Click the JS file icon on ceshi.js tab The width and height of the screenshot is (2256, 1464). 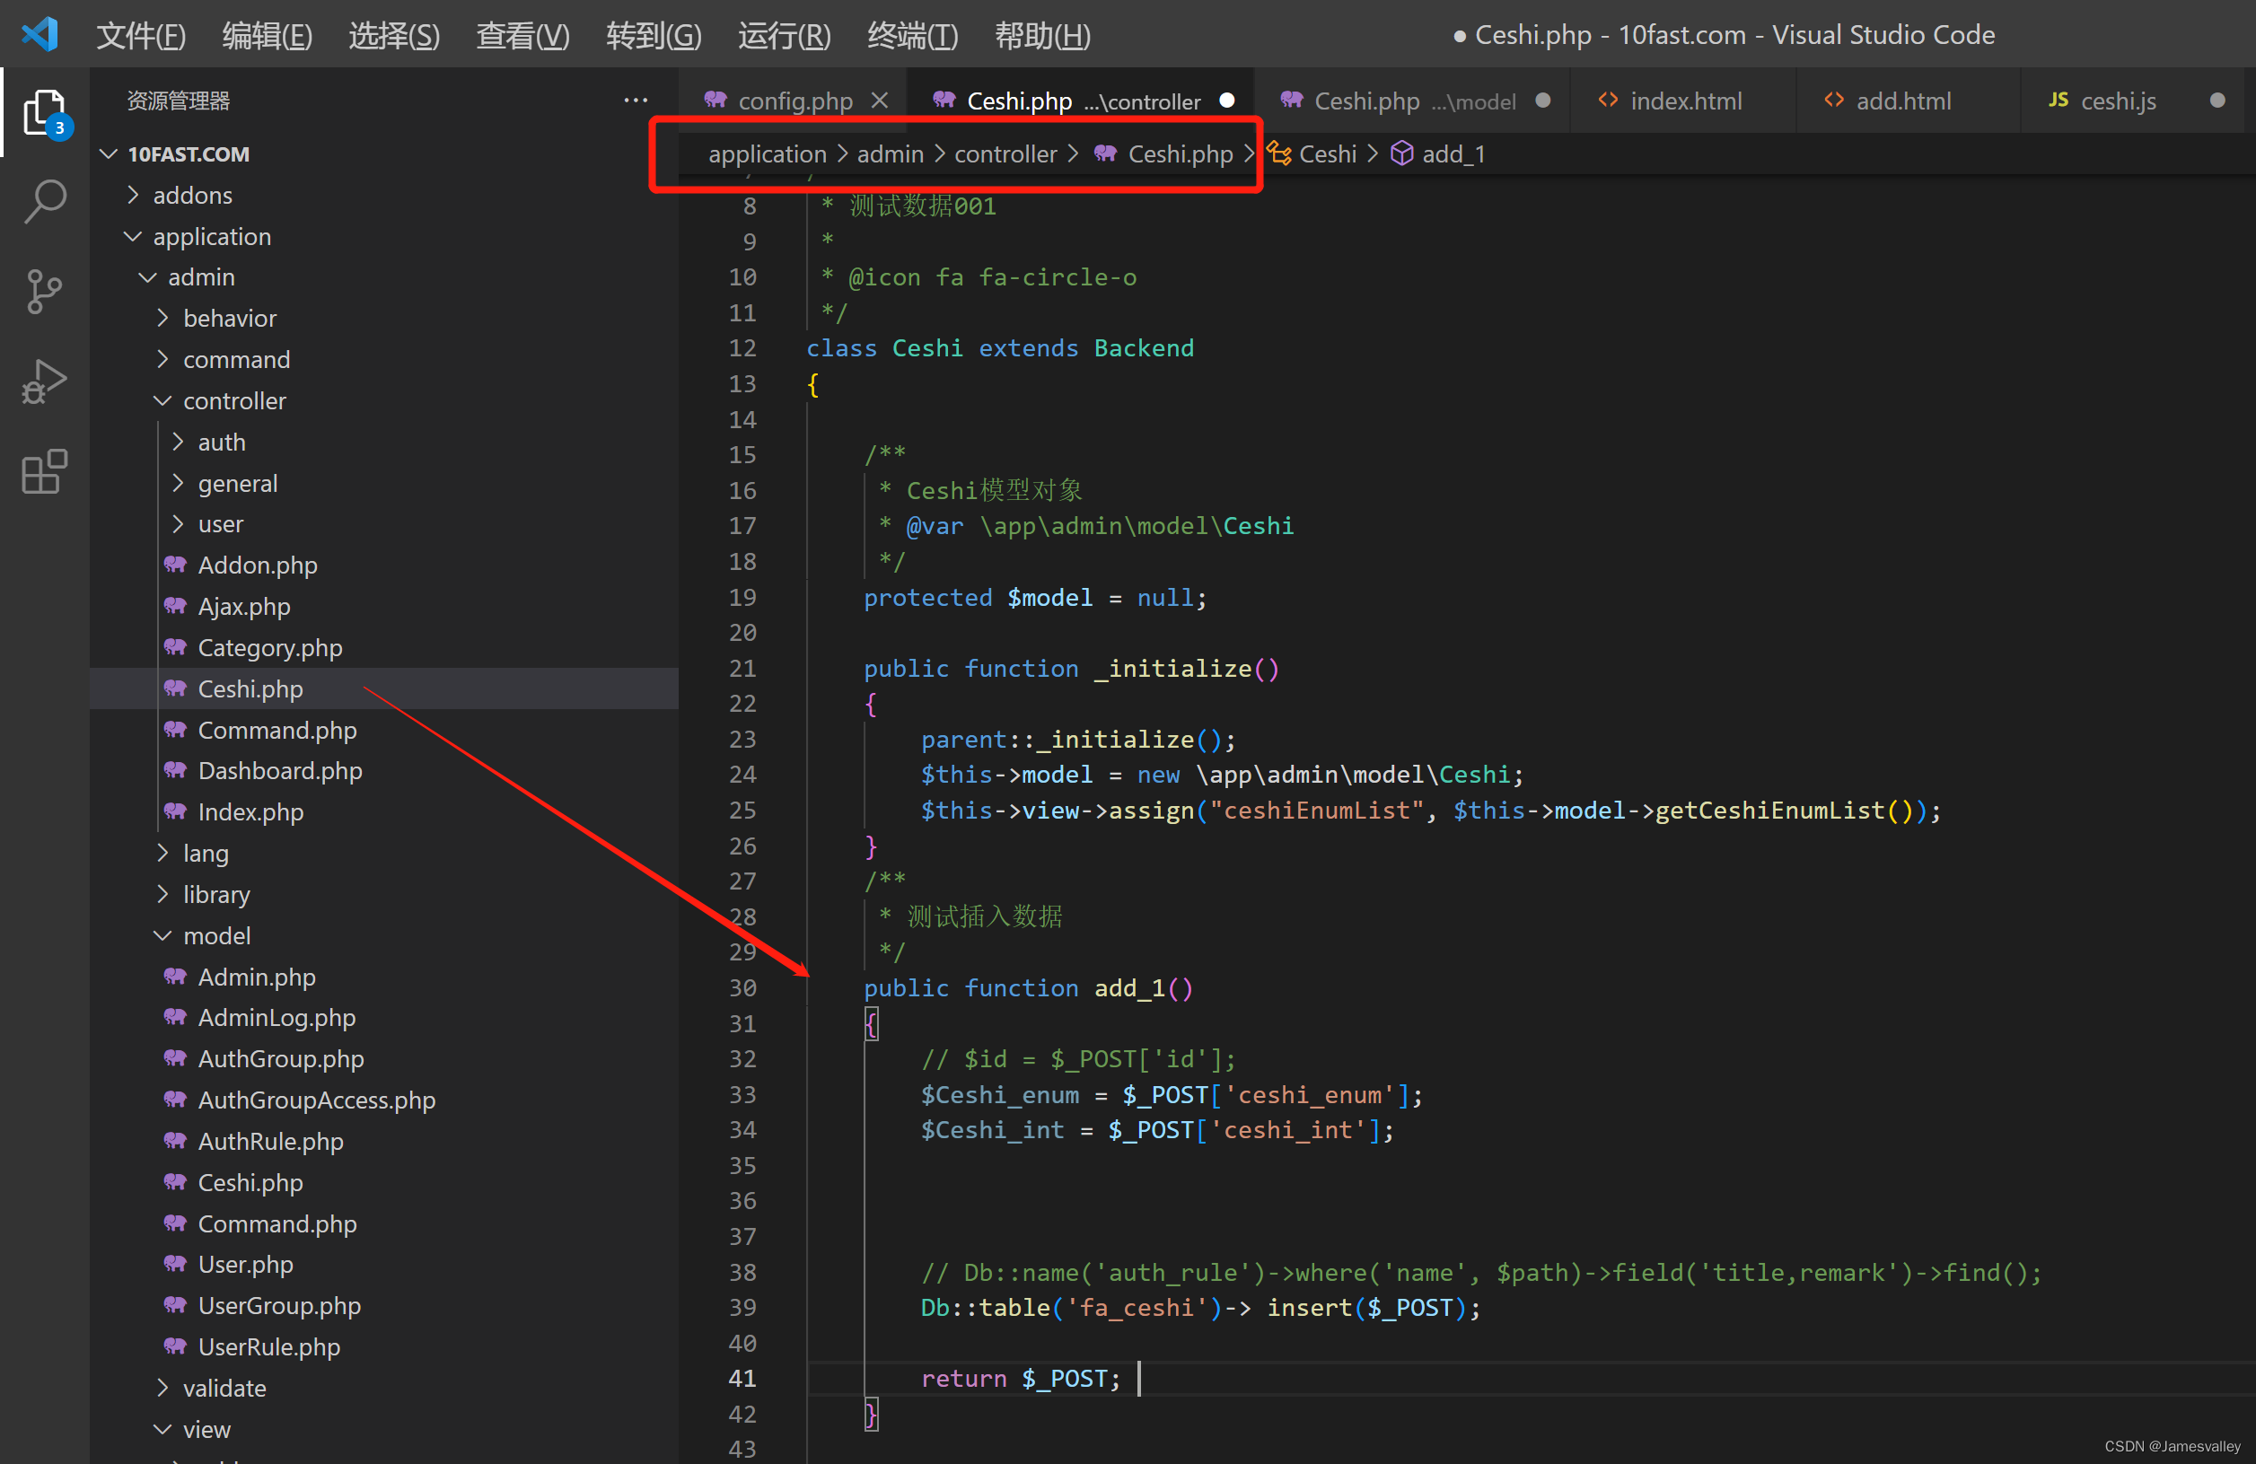2057,100
